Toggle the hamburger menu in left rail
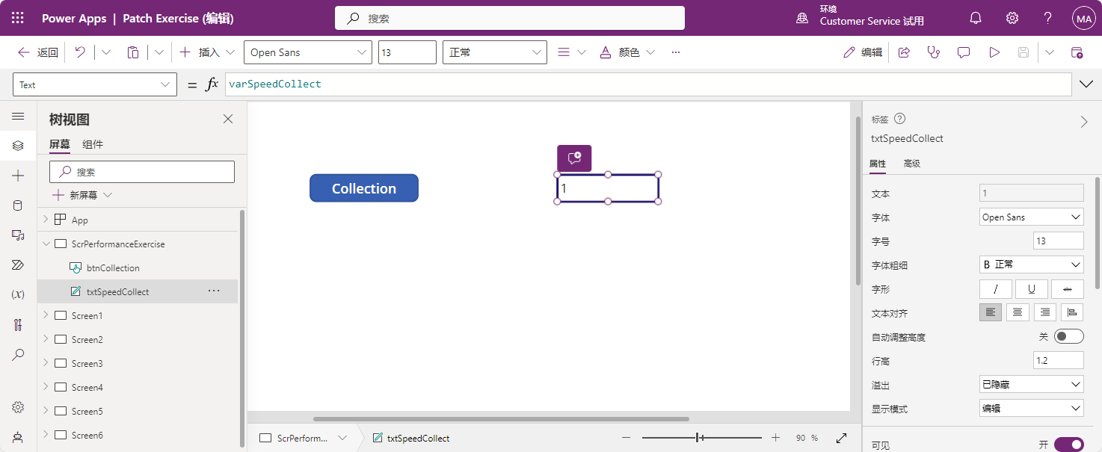This screenshot has height=452, width=1102. [18, 117]
